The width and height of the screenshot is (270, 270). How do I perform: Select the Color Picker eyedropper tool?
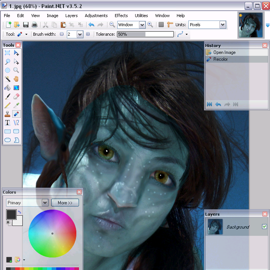click(x=16, y=105)
